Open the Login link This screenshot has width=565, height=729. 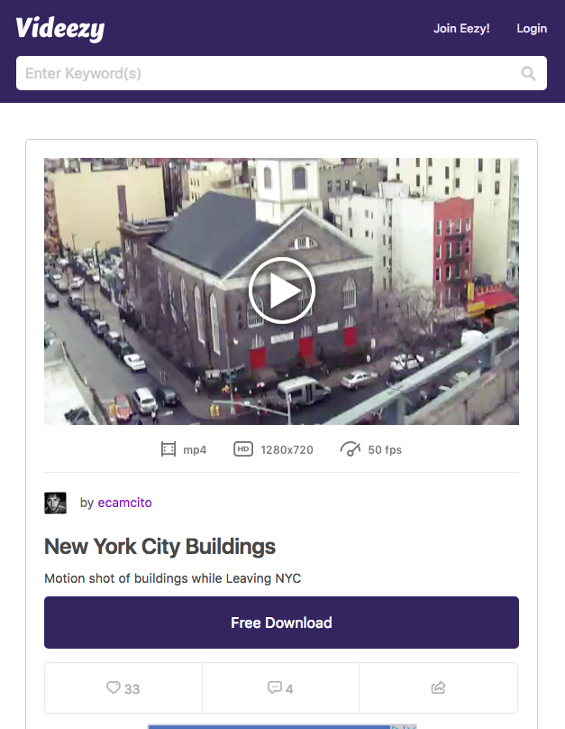click(x=532, y=28)
